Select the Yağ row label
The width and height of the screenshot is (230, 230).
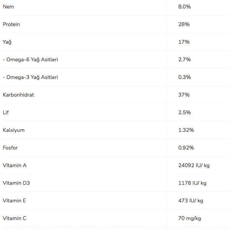coord(7,42)
